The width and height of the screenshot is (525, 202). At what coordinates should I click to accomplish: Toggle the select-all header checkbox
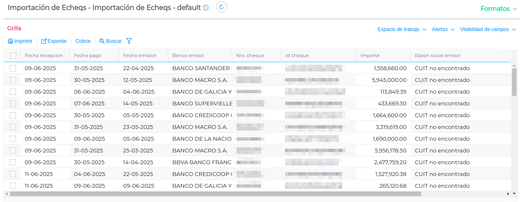13,55
